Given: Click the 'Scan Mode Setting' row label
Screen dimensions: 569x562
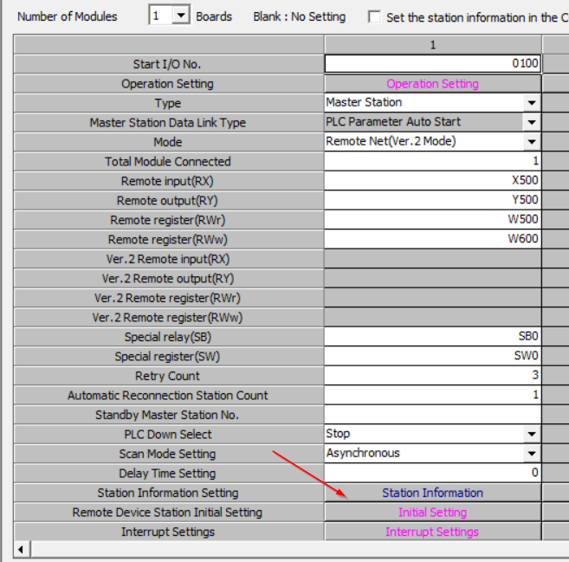Looking at the screenshot, I should (168, 454).
